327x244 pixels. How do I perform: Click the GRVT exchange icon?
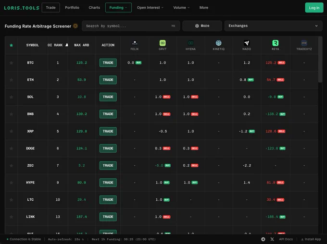pos(163,43)
